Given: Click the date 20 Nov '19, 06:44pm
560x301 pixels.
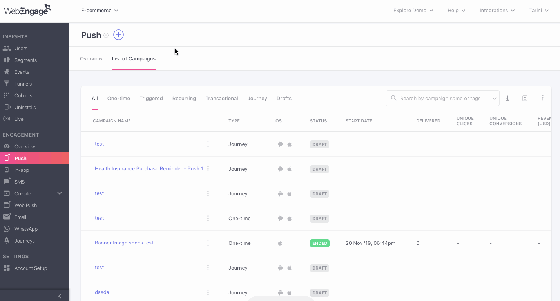Looking at the screenshot, I should (370, 243).
